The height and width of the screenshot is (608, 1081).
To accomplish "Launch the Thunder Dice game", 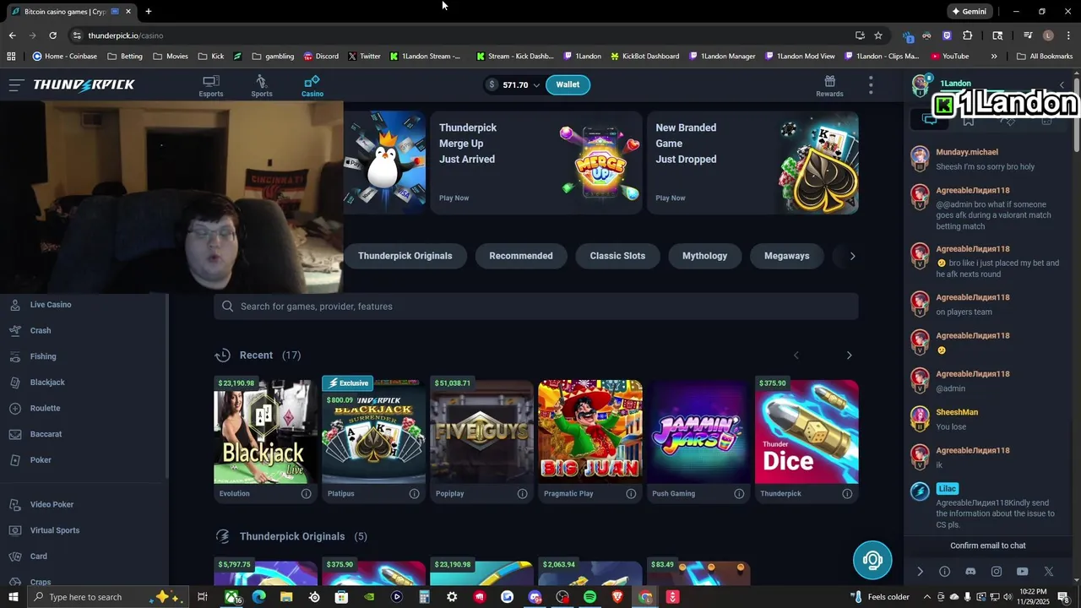I will pos(807,431).
